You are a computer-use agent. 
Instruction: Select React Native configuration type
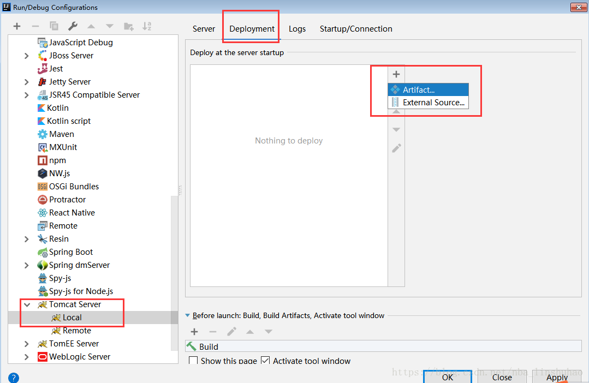(66, 213)
